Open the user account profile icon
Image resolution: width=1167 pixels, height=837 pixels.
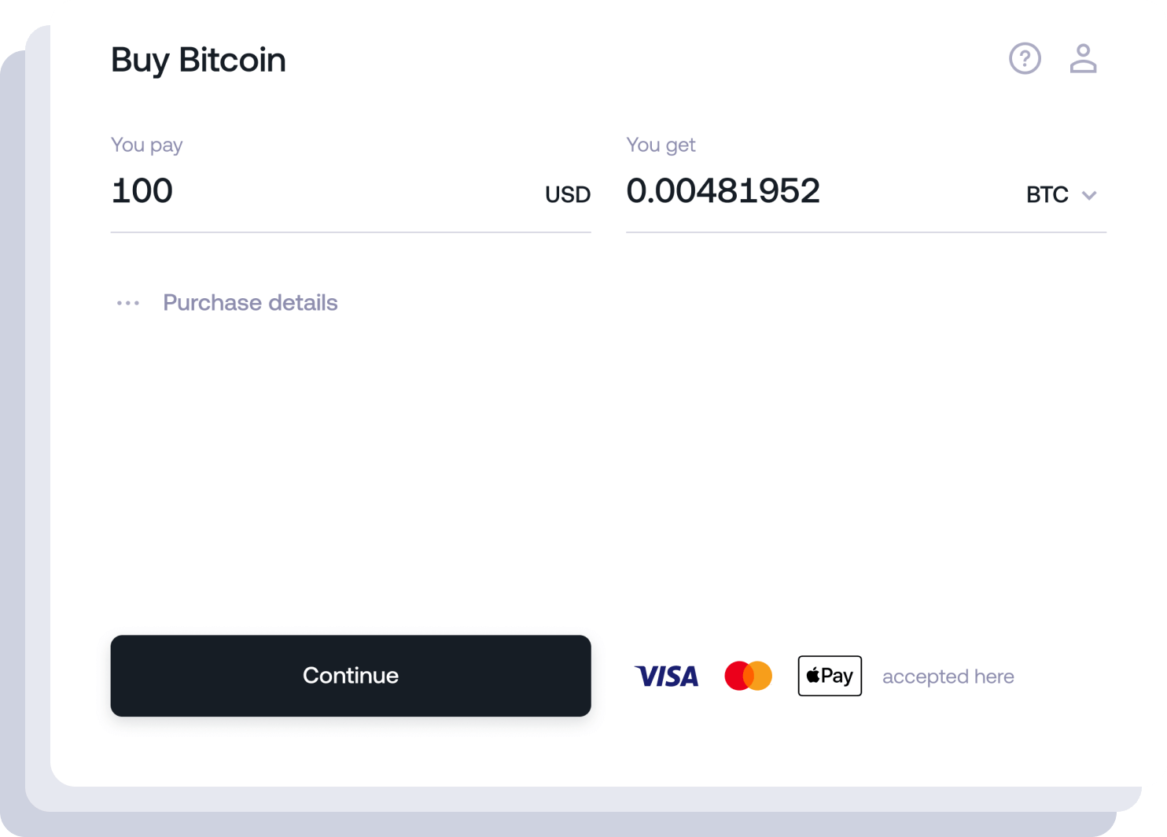coord(1083,58)
